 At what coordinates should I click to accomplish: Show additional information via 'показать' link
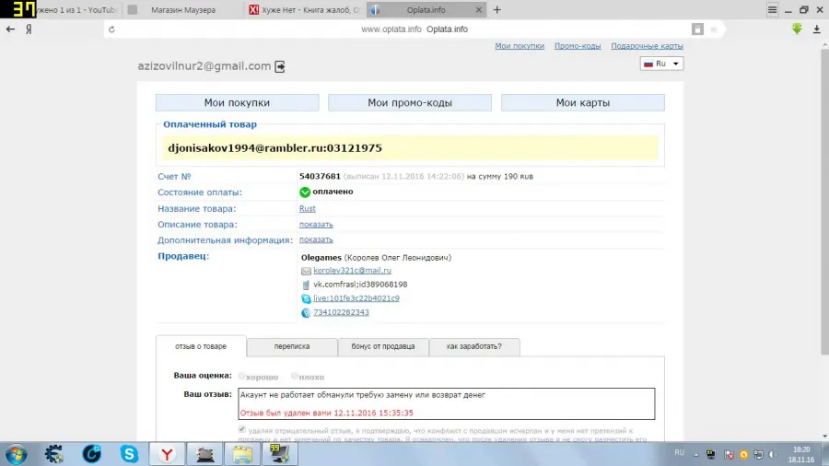(x=316, y=239)
